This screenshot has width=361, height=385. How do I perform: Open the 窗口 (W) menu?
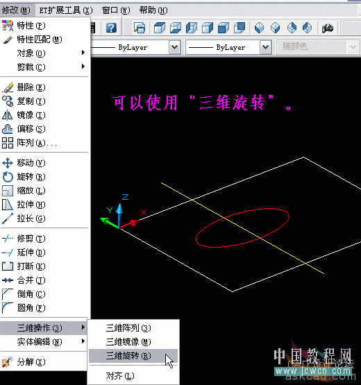click(x=116, y=10)
